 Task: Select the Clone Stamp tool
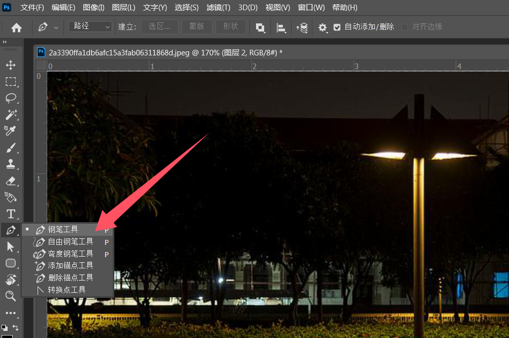[11, 164]
